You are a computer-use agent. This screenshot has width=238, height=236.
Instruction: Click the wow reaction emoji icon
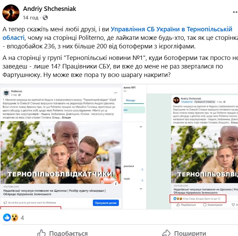15,218
